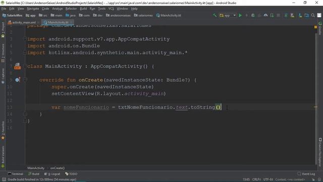This screenshot has height=182, width=323.
Task: Run the app with green play button
Action: pos(240,15)
